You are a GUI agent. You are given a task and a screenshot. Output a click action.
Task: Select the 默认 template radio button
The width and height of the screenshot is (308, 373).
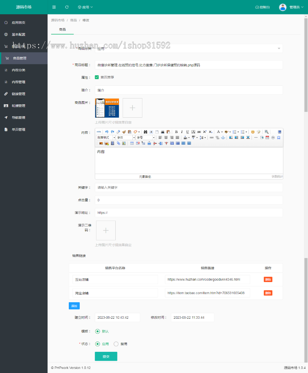(98, 331)
